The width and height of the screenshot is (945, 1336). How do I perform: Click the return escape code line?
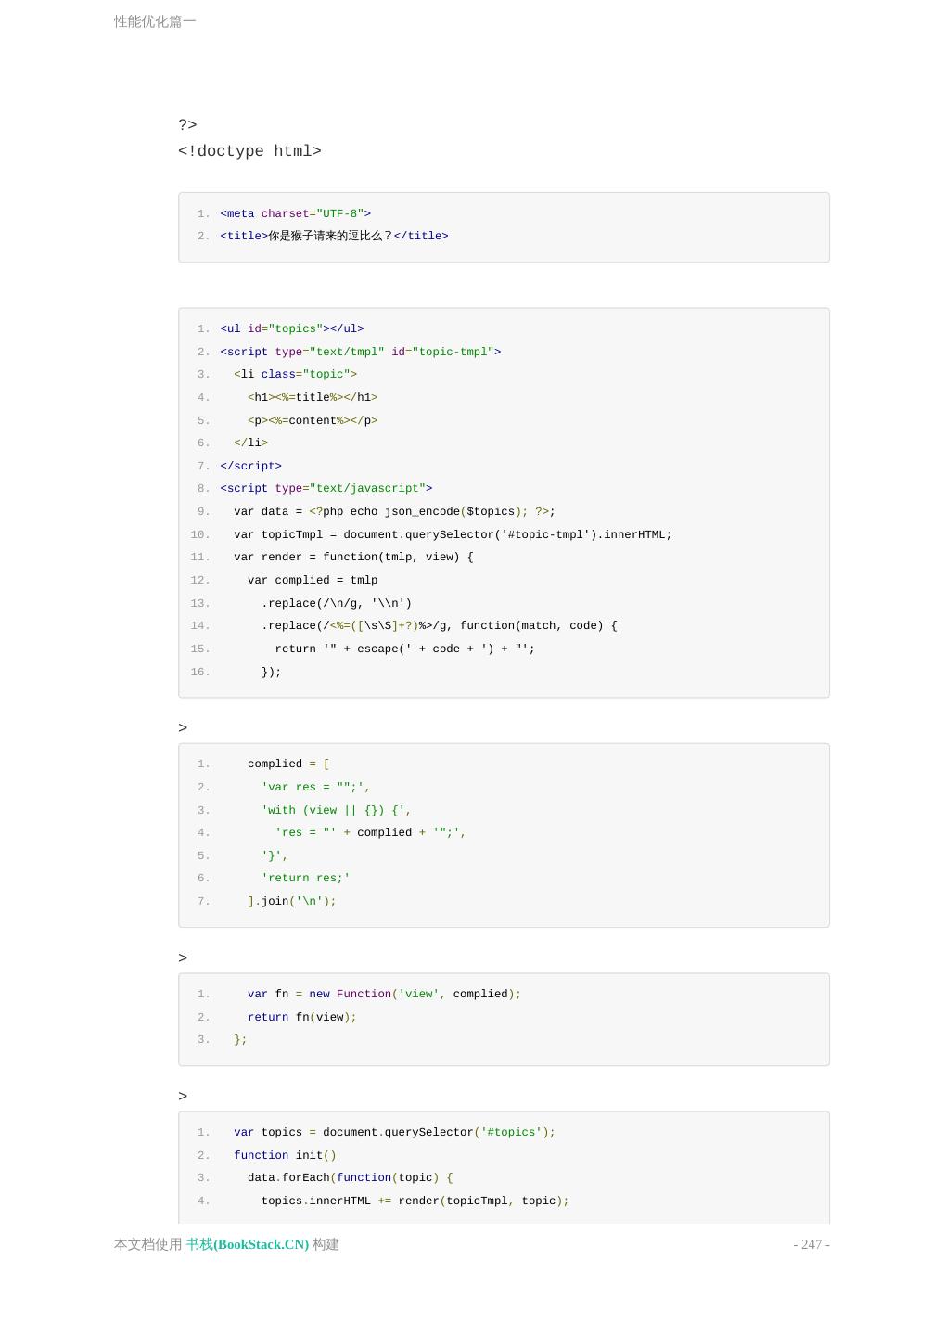pyautogui.click(x=404, y=649)
